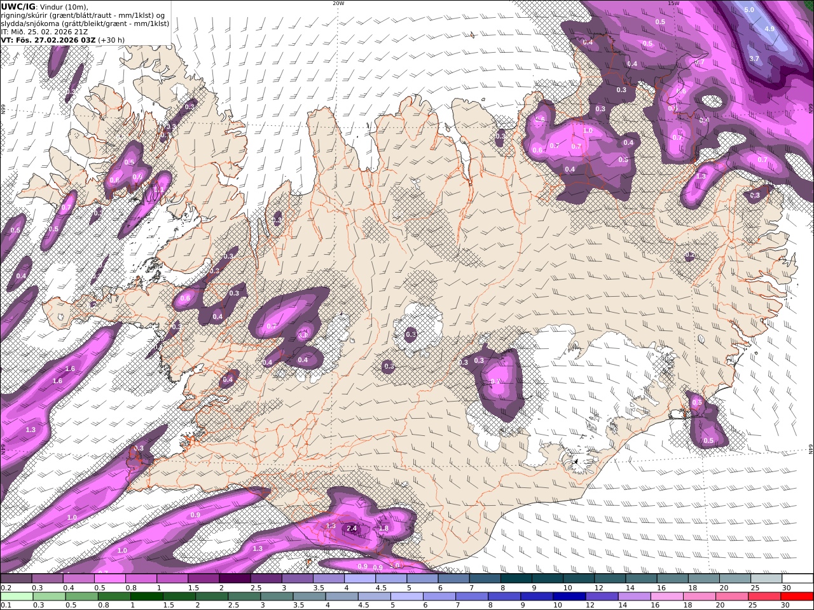Image resolution: width=814 pixels, height=610 pixels.
Task: Click the upper snow scale swatch starting at 0.5
Action: (109, 579)
